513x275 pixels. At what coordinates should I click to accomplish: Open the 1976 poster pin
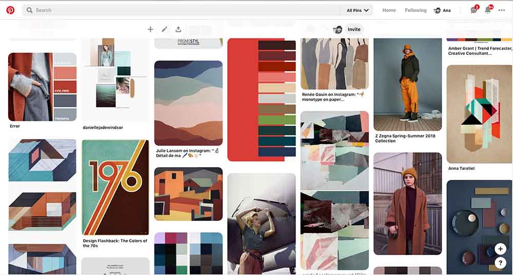115,187
